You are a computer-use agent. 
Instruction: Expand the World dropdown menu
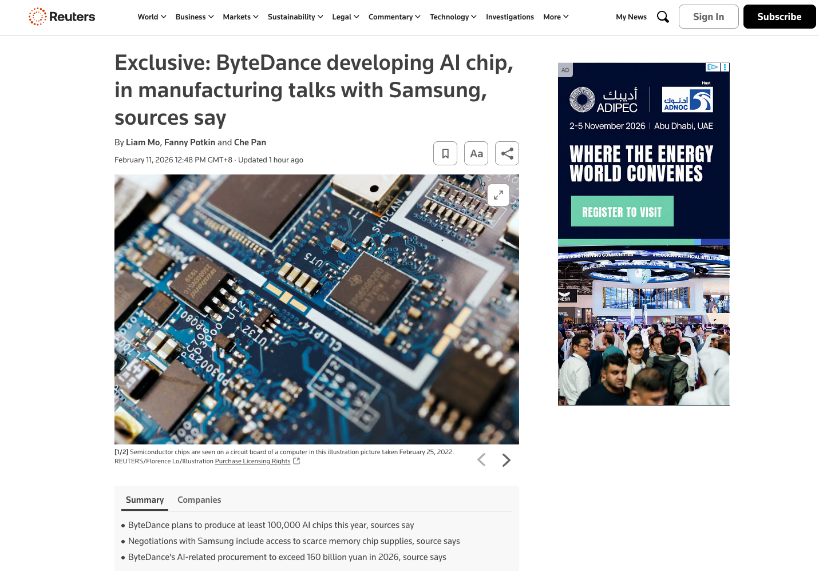[x=152, y=17]
